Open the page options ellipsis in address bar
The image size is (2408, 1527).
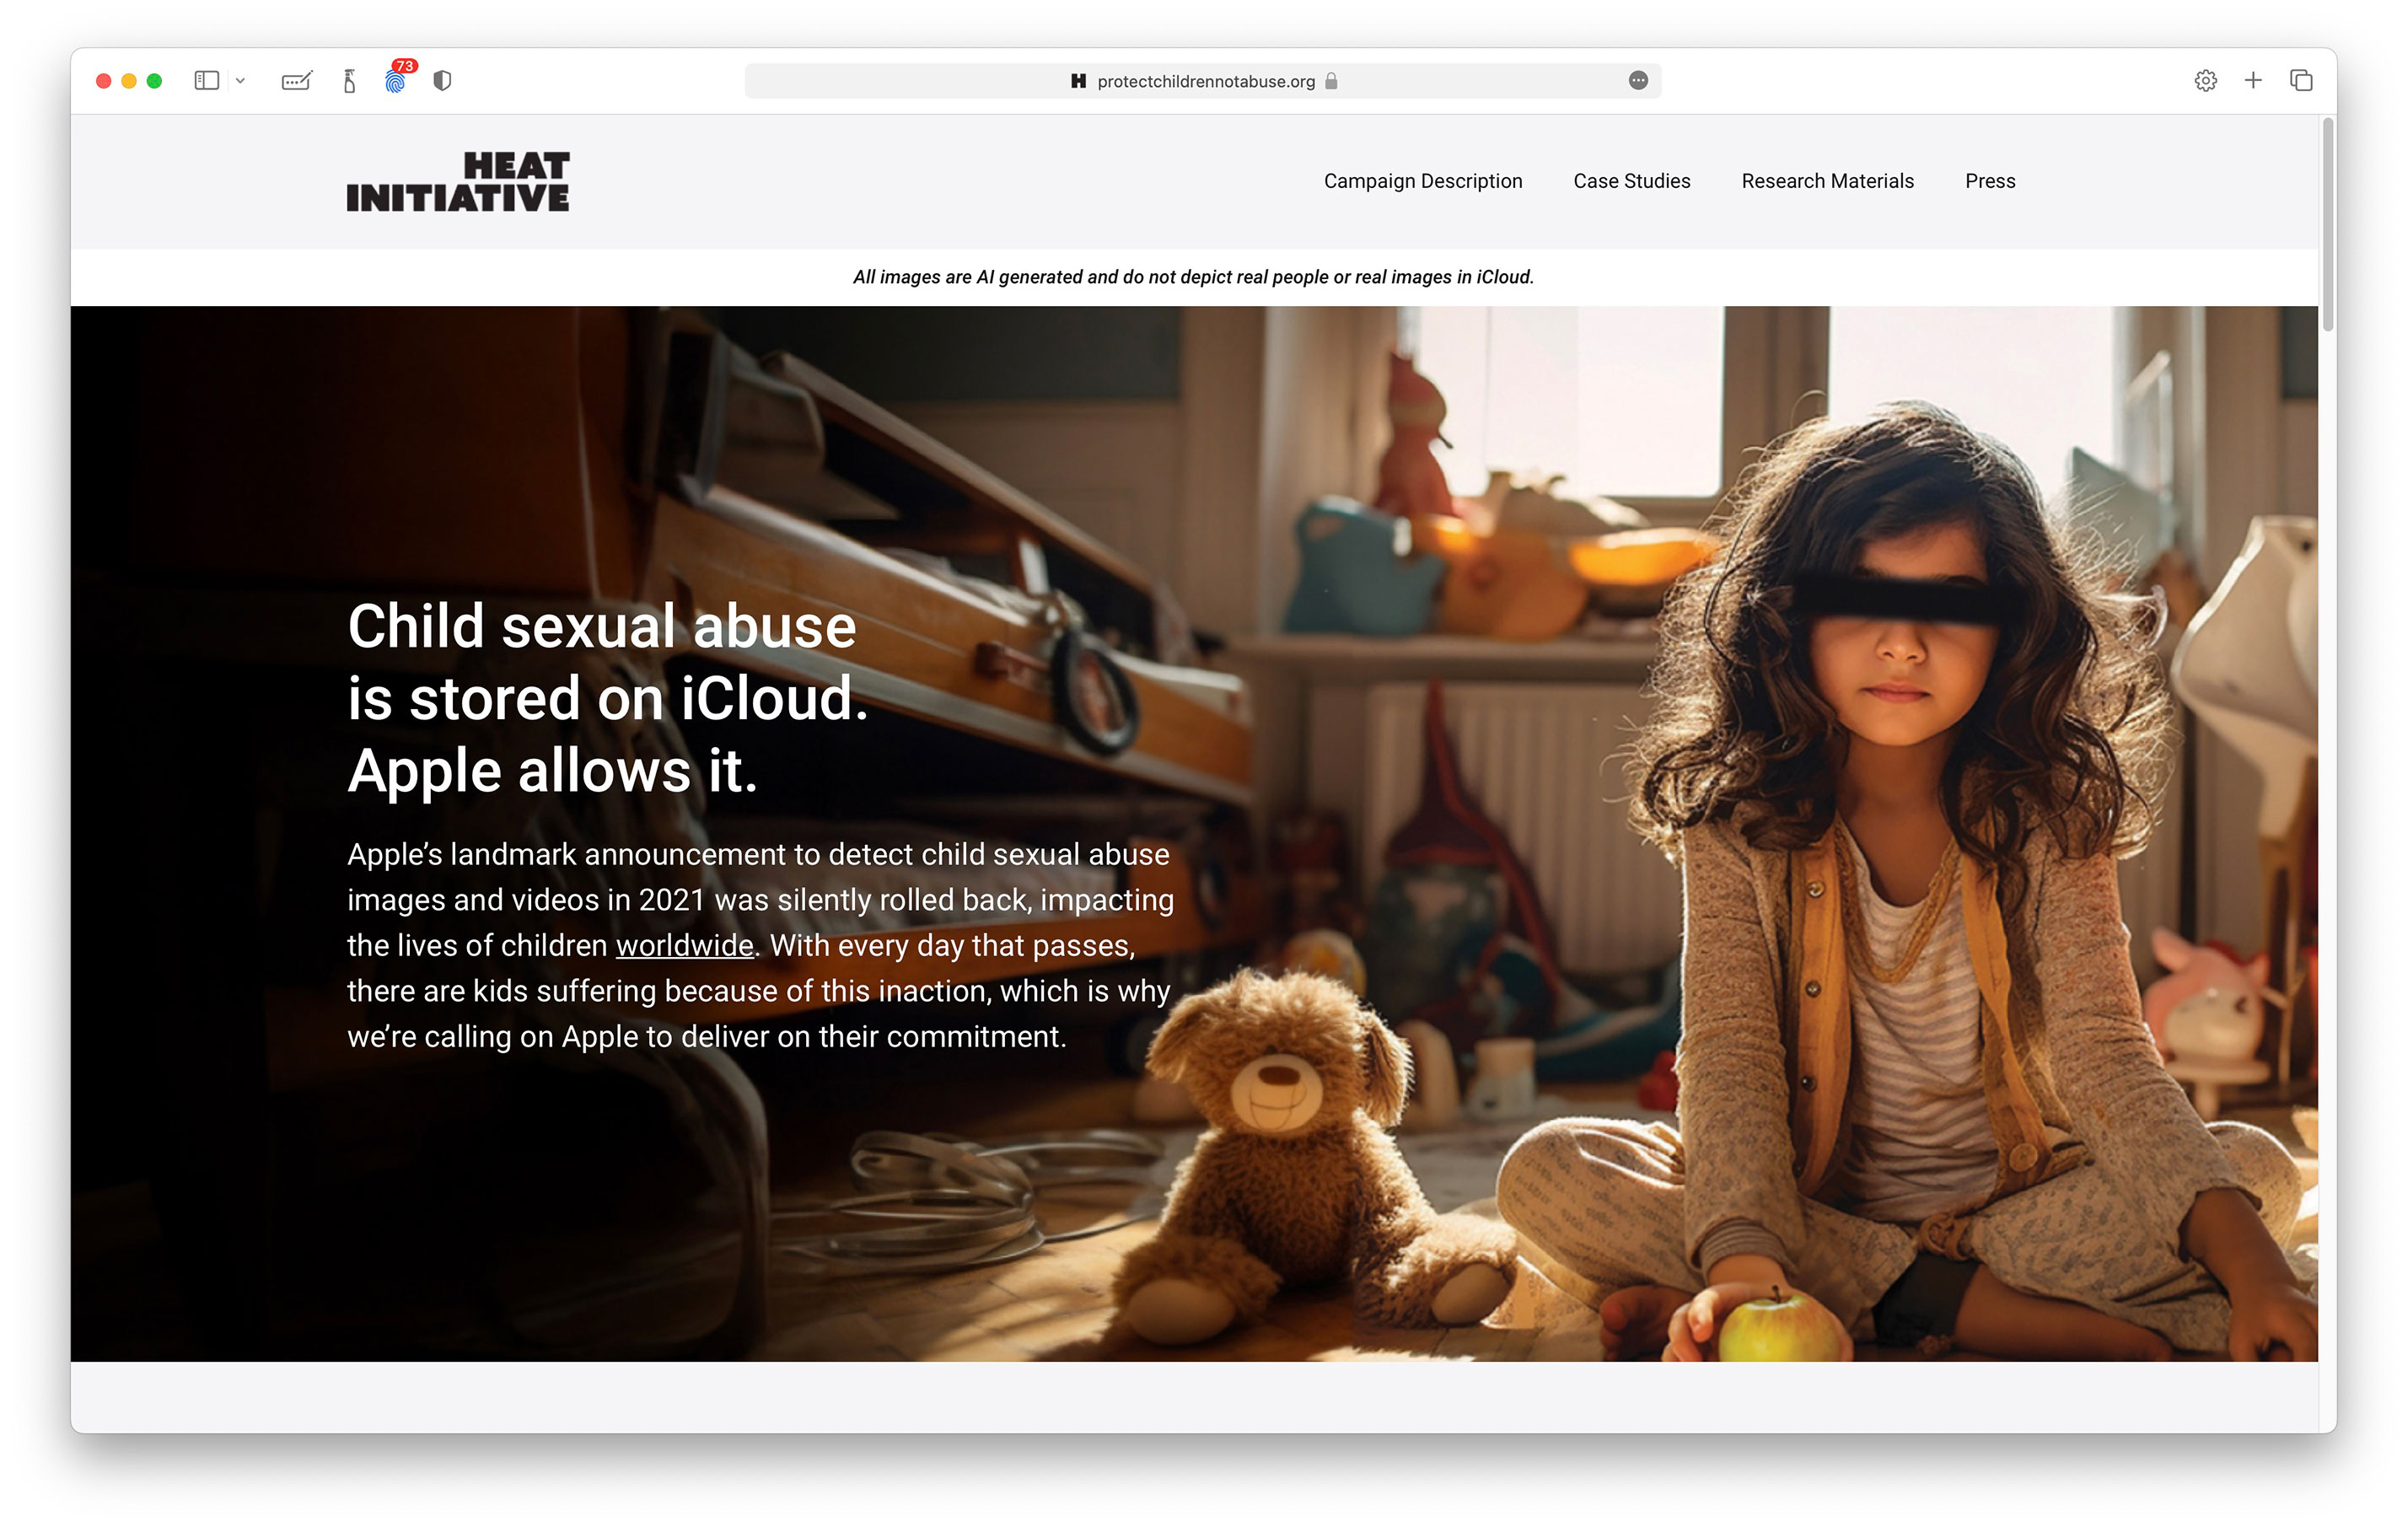point(1638,81)
